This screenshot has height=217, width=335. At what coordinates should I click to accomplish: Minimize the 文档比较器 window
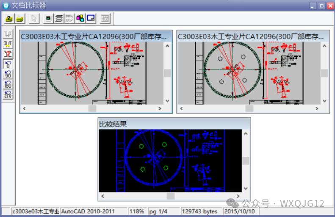313,6
